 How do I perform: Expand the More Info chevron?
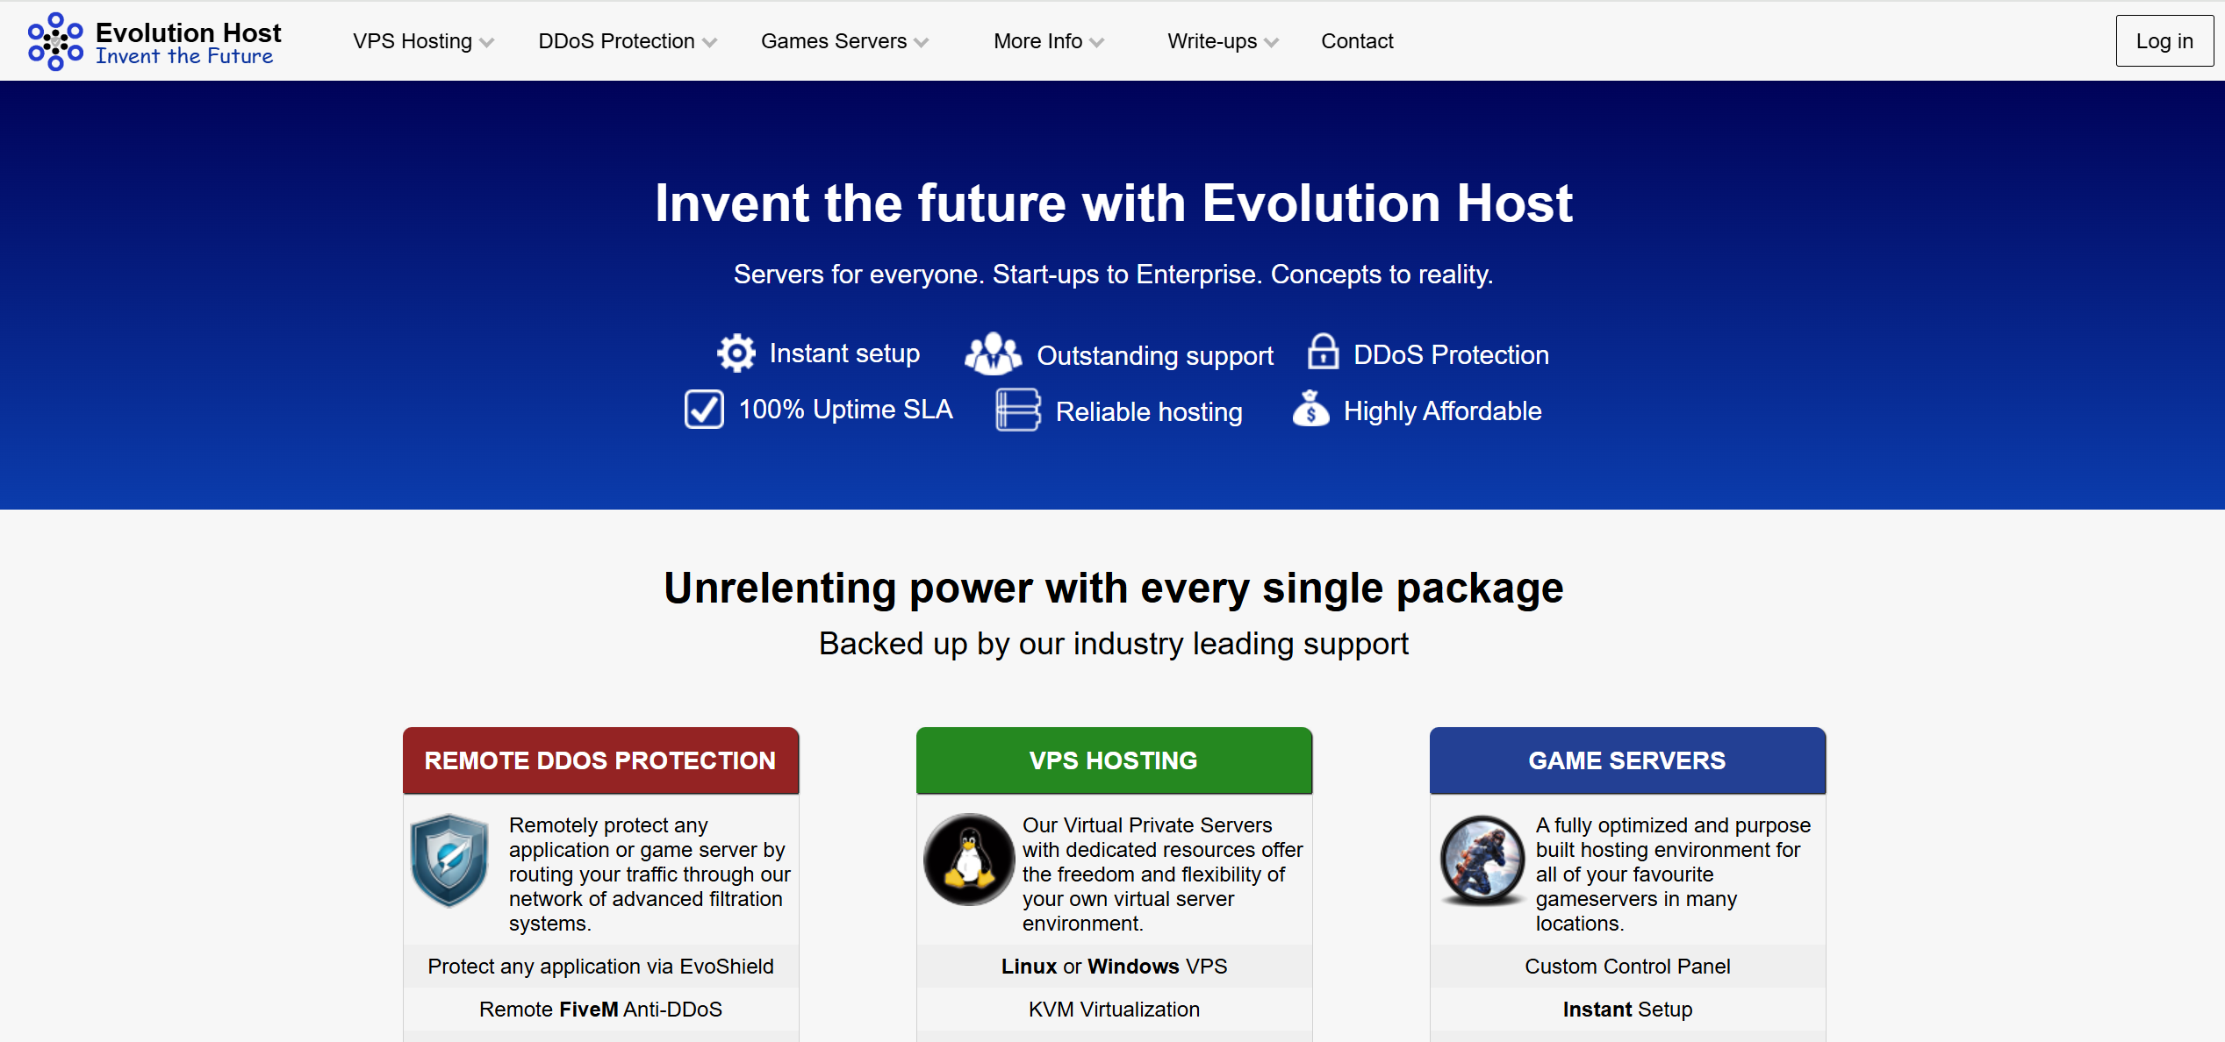click(1096, 43)
